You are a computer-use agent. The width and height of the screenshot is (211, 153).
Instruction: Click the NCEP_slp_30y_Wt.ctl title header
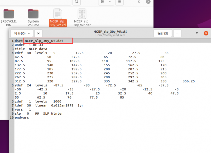[110, 32]
